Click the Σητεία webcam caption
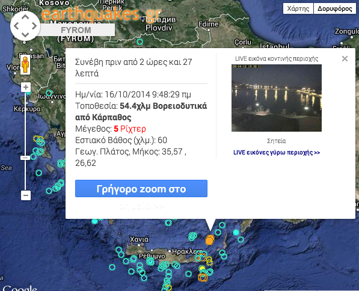 coord(277,141)
